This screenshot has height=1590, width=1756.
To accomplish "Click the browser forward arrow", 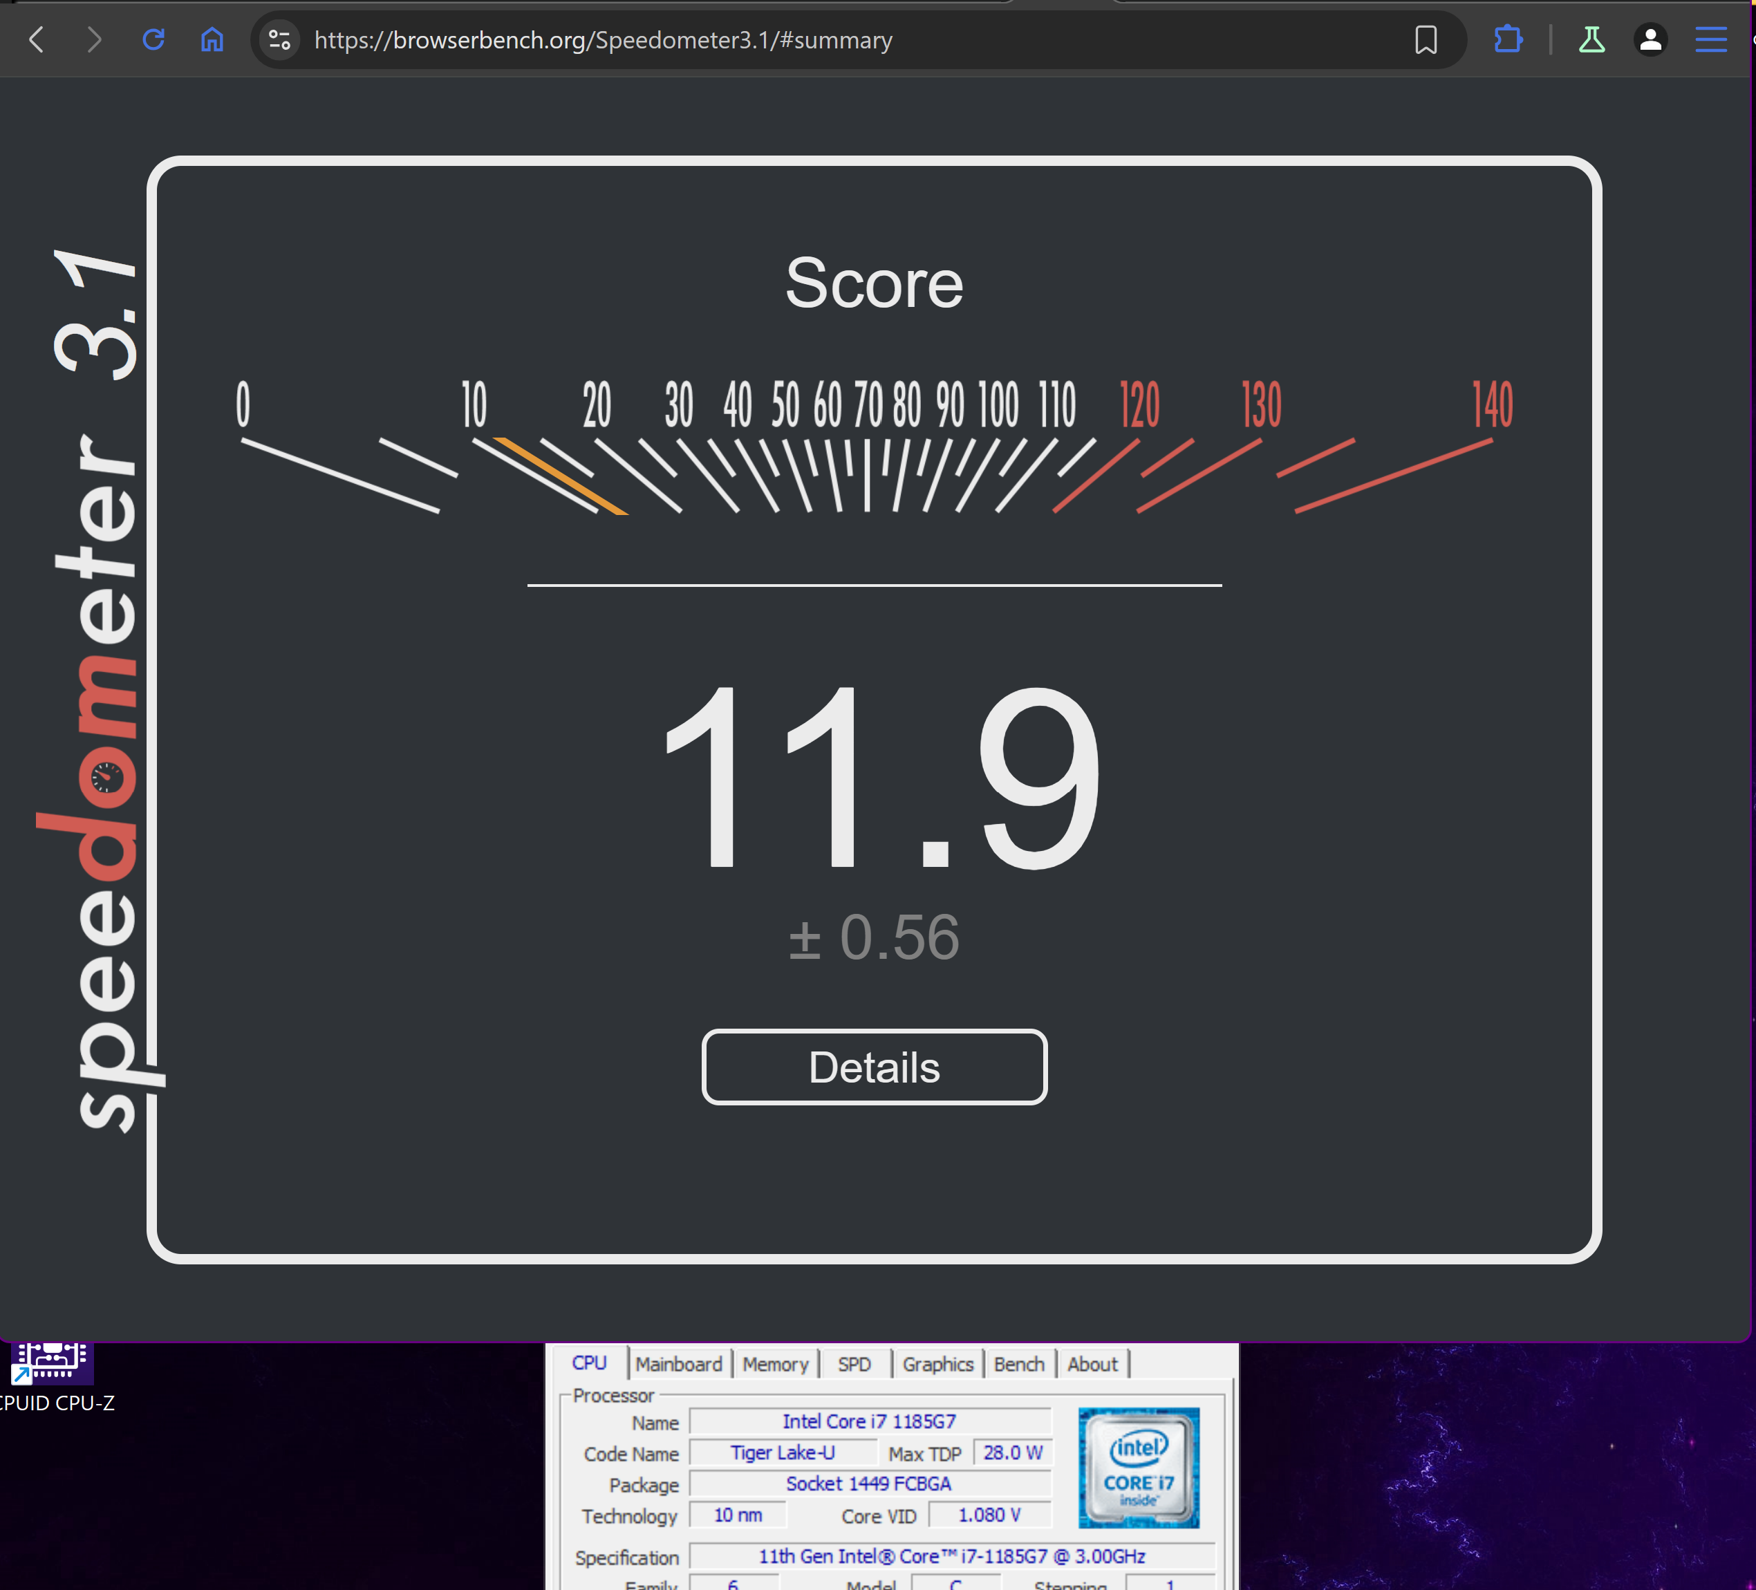I will coord(94,40).
